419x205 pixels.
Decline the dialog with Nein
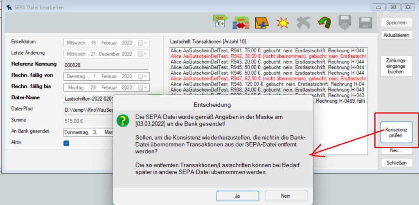coord(286,196)
